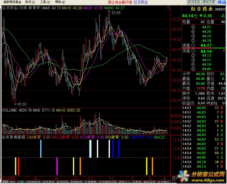Screen dimensions: 227x184
Task: Click the sell level ② price 44.18
Action: pos(207,41)
